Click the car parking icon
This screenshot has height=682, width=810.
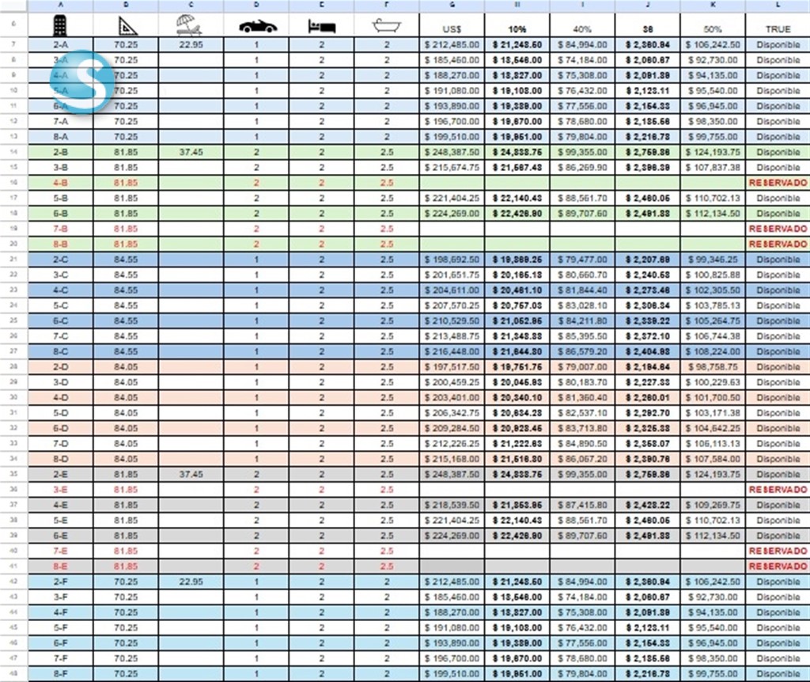coord(257,27)
